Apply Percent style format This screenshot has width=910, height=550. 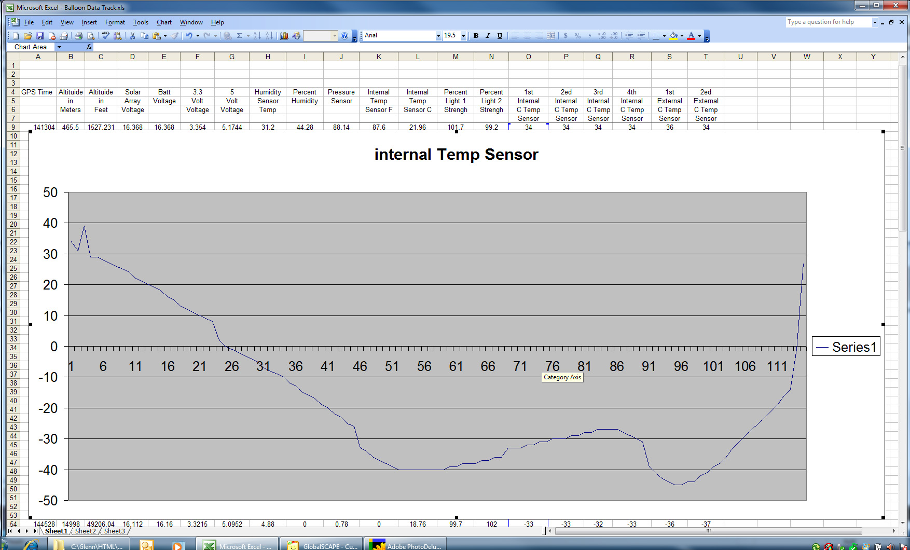577,36
